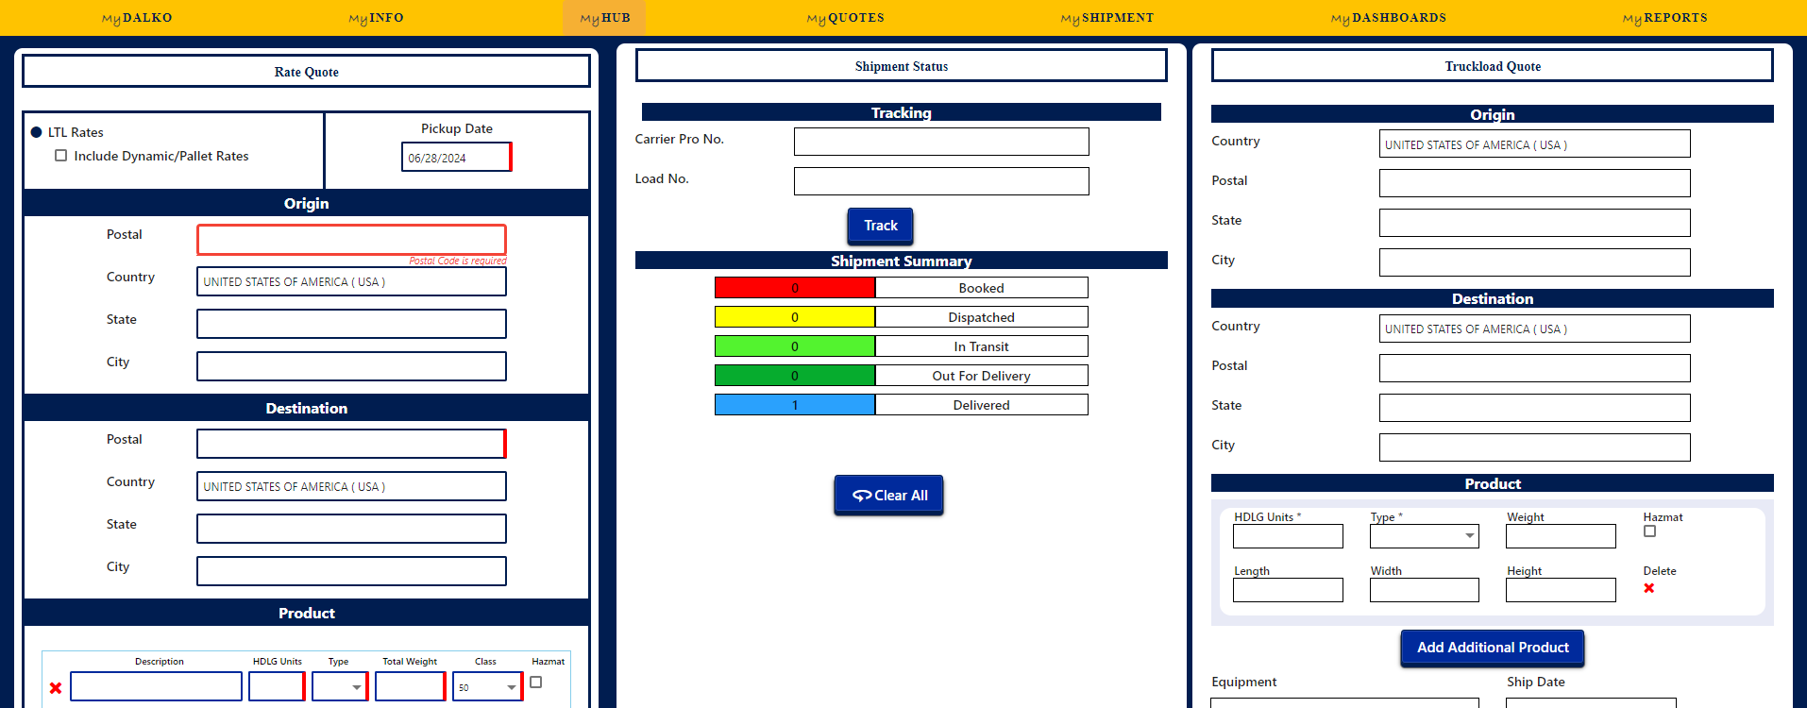Click the red Delete X in Truckload product
The height and width of the screenshot is (708, 1807).
click(x=1649, y=588)
